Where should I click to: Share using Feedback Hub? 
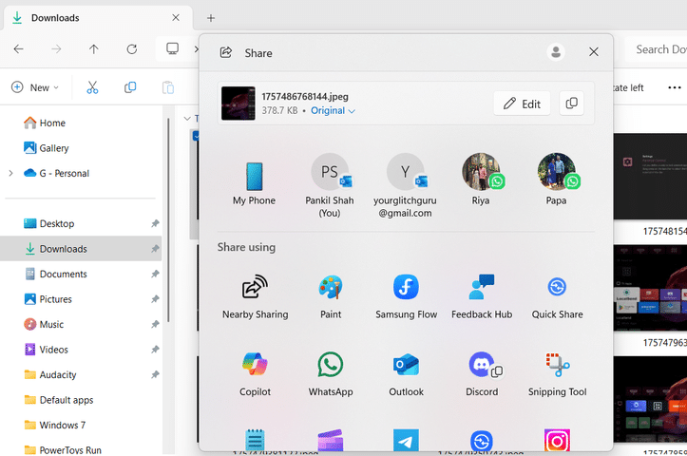[x=482, y=296]
